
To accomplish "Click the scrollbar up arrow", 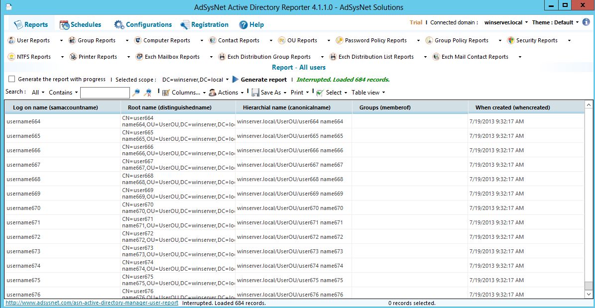I will (589, 104).
